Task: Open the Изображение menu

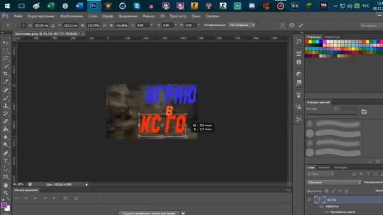Action: click(72, 16)
